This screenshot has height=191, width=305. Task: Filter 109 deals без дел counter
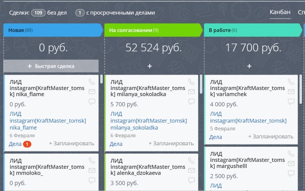tap(38, 13)
